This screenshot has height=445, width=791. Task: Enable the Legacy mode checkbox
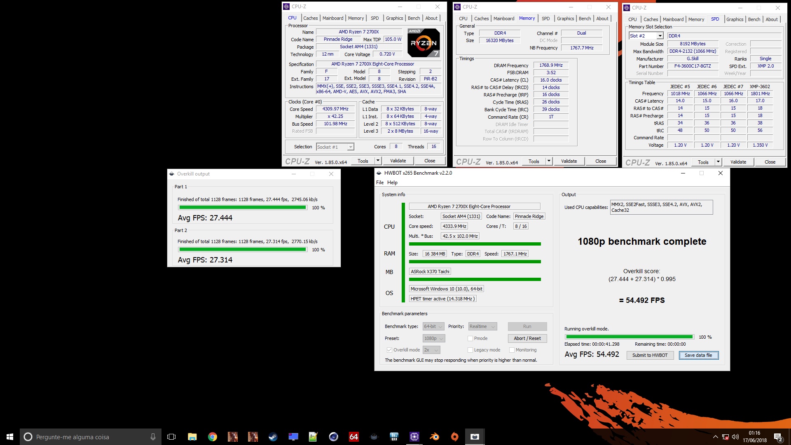click(470, 350)
